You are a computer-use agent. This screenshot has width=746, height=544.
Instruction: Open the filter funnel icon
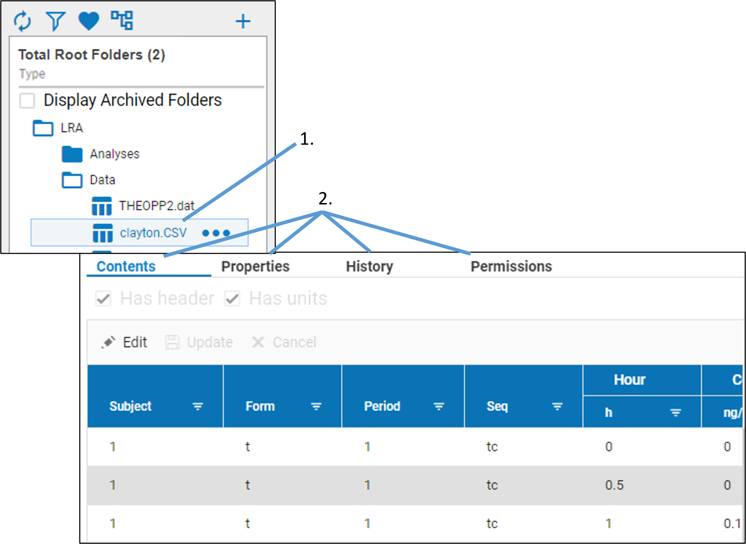(x=55, y=21)
